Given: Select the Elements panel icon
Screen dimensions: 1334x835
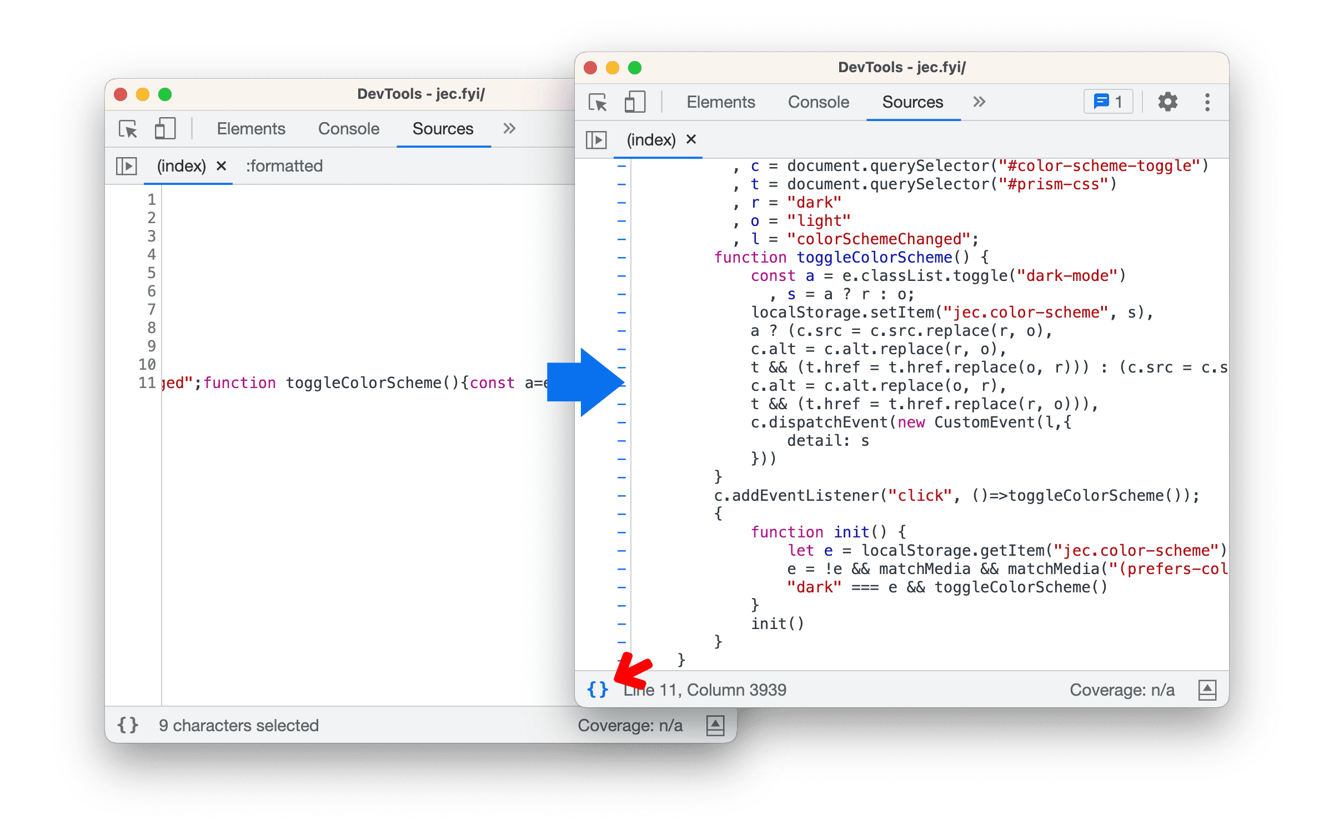Looking at the screenshot, I should pyautogui.click(x=721, y=101).
